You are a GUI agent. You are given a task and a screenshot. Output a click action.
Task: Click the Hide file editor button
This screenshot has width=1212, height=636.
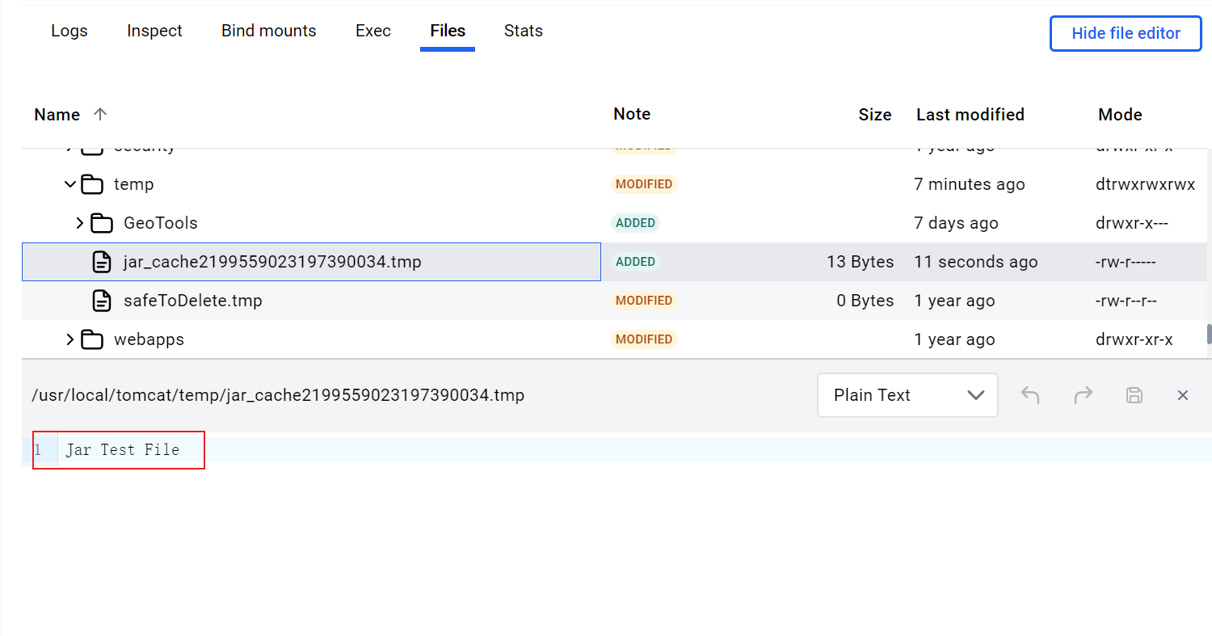coord(1126,34)
